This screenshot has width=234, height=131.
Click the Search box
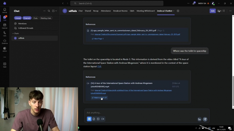(117, 3)
